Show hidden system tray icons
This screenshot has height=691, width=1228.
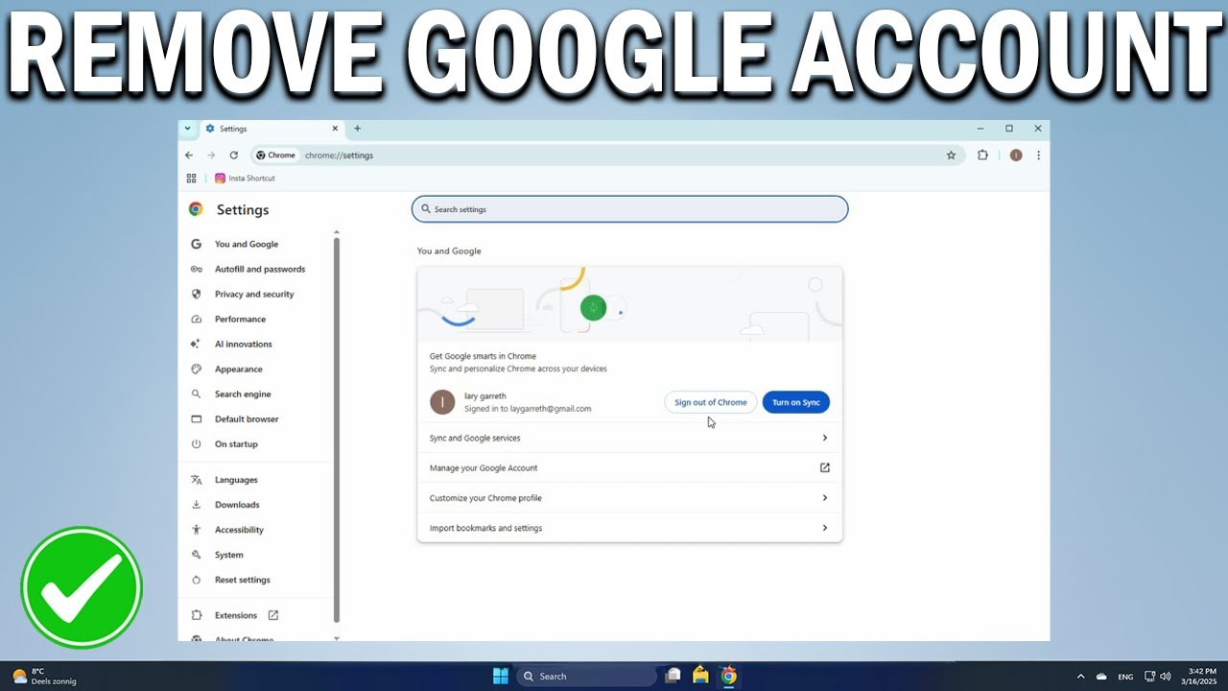1080,677
